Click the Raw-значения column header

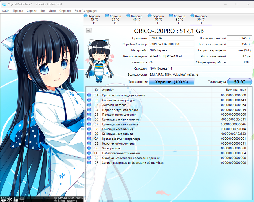236,90
